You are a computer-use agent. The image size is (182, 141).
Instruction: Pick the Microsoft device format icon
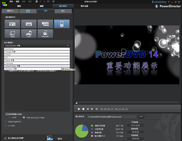pyautogui.click(x=45, y=33)
